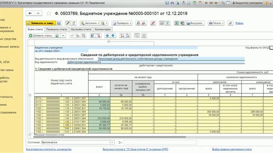Screen dimensions: 273x153
Task: Open the 'Заполнить' dropdown button
Action: [x=90, y=23]
